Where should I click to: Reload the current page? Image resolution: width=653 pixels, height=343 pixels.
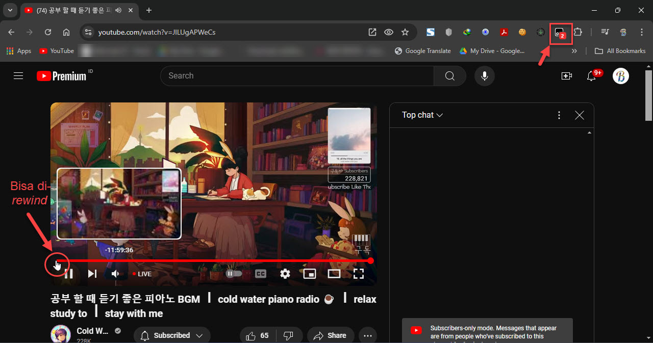click(48, 32)
